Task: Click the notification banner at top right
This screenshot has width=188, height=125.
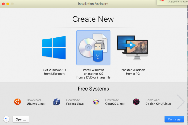Action: 172,2
